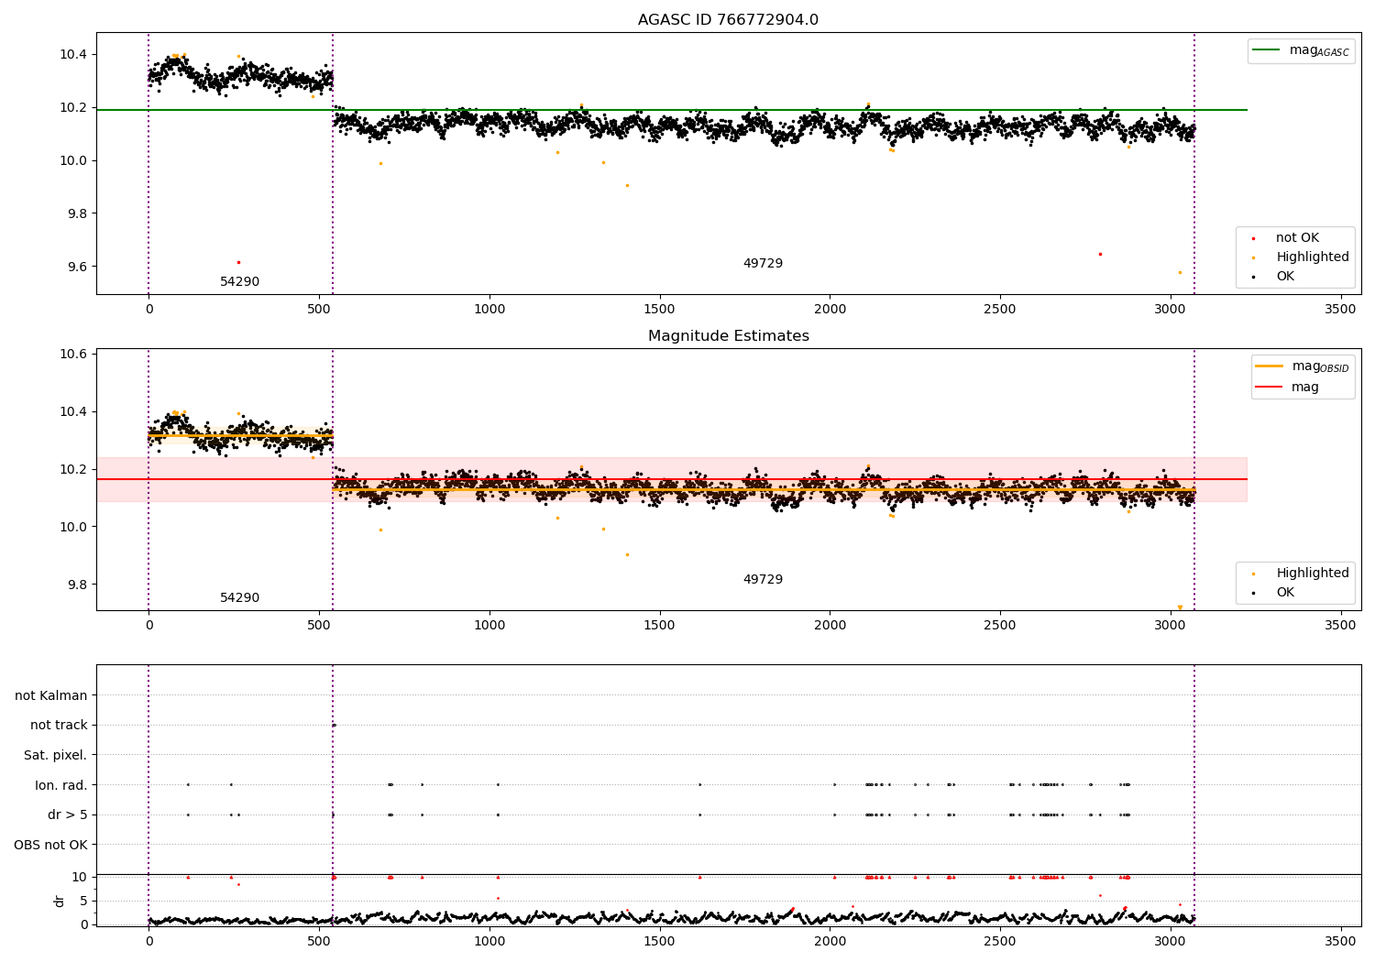The width and height of the screenshot is (1375, 962).
Task: Click the "49729" annotation in AGASC ID plot
Action: [763, 264]
